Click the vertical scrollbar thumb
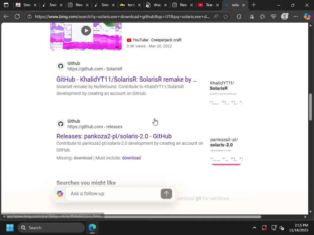Viewport: 314px width, 235px height. (310, 107)
